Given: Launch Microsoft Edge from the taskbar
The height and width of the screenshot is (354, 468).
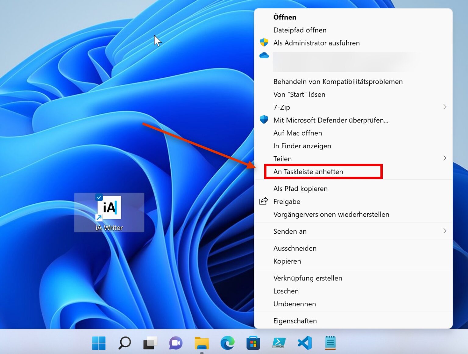Looking at the screenshot, I should (227, 342).
